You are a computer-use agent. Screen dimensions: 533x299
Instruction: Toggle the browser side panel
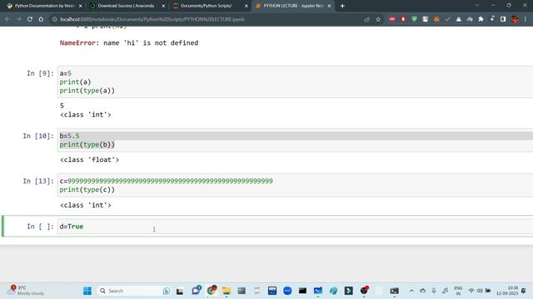[503, 19]
